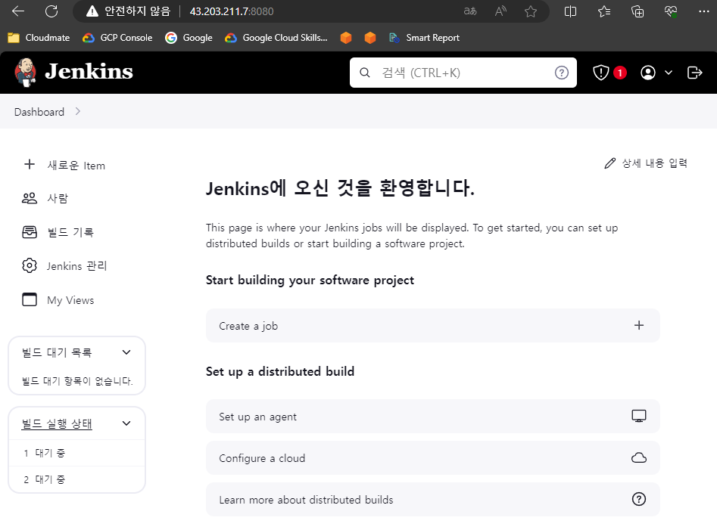The image size is (717, 530).
Task: Click cloud icon on Configure a cloud
Action: click(x=639, y=457)
